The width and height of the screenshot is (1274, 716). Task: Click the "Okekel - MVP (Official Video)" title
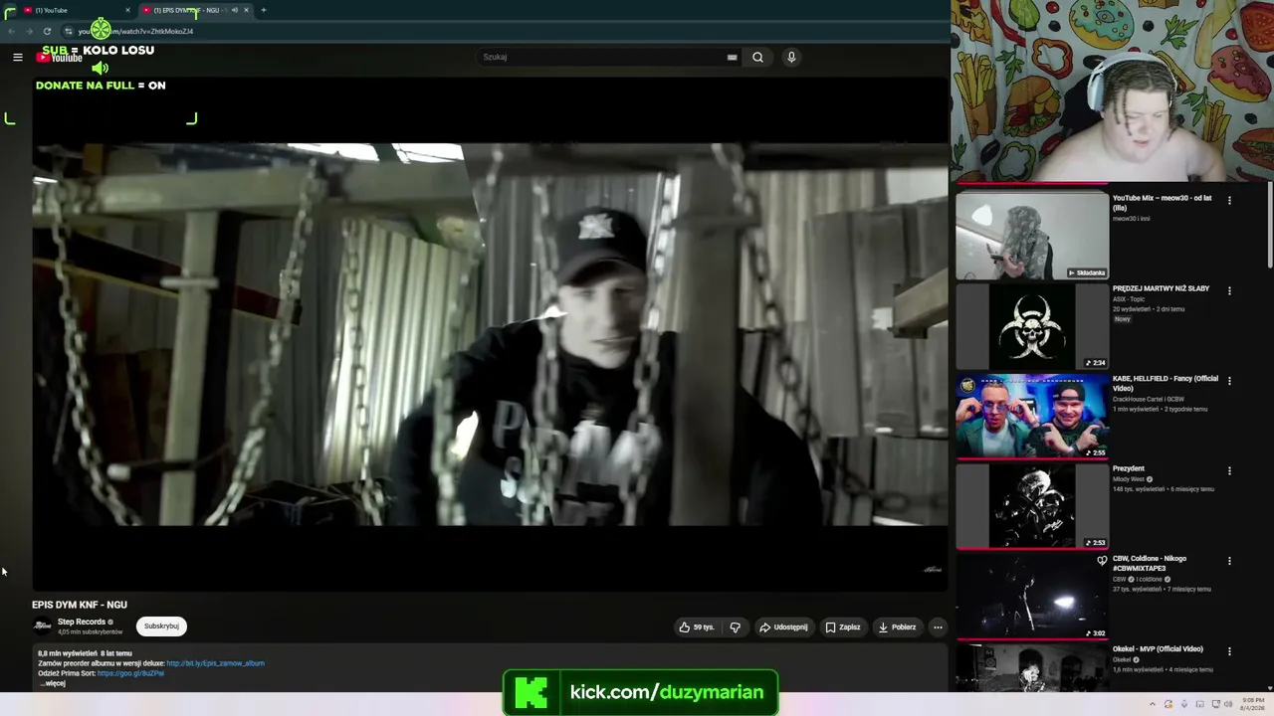pyautogui.click(x=1158, y=649)
